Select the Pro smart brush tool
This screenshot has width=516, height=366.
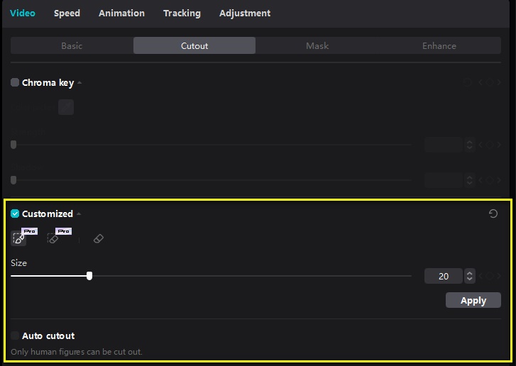(18, 238)
